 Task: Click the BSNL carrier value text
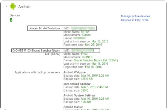coord(96,60)
